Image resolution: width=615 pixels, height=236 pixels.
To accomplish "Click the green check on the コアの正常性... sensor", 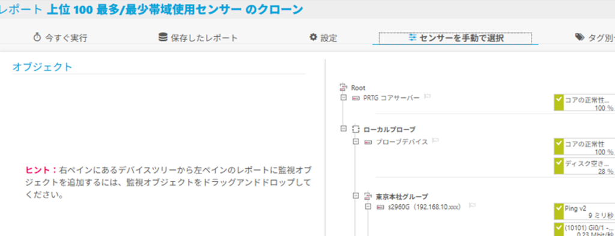I will pyautogui.click(x=559, y=102).
